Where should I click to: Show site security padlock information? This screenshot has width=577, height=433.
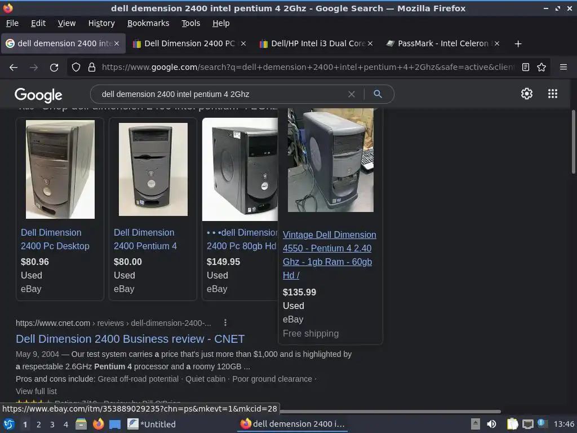(x=92, y=68)
